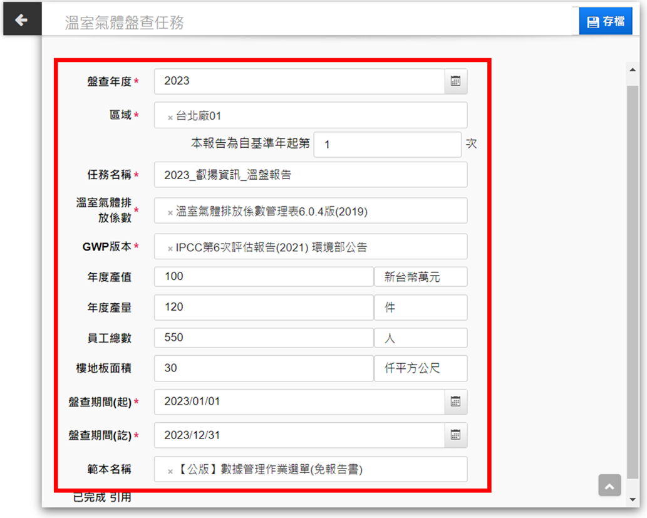
Task: Remove 台北廠01 tag from 區域
Action: coord(170,117)
